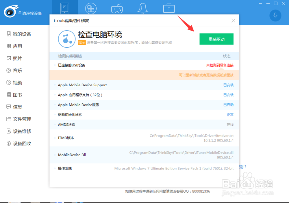Click the iTools eye logo
Screen dimensions: 289x203
(11, 12)
